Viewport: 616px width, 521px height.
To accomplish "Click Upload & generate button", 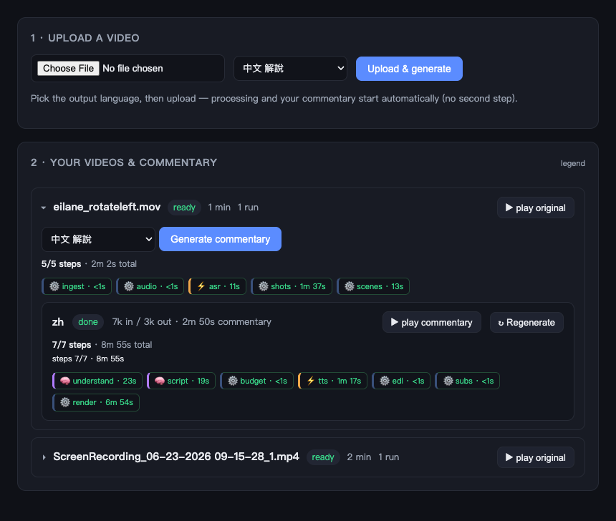I will 409,69.
